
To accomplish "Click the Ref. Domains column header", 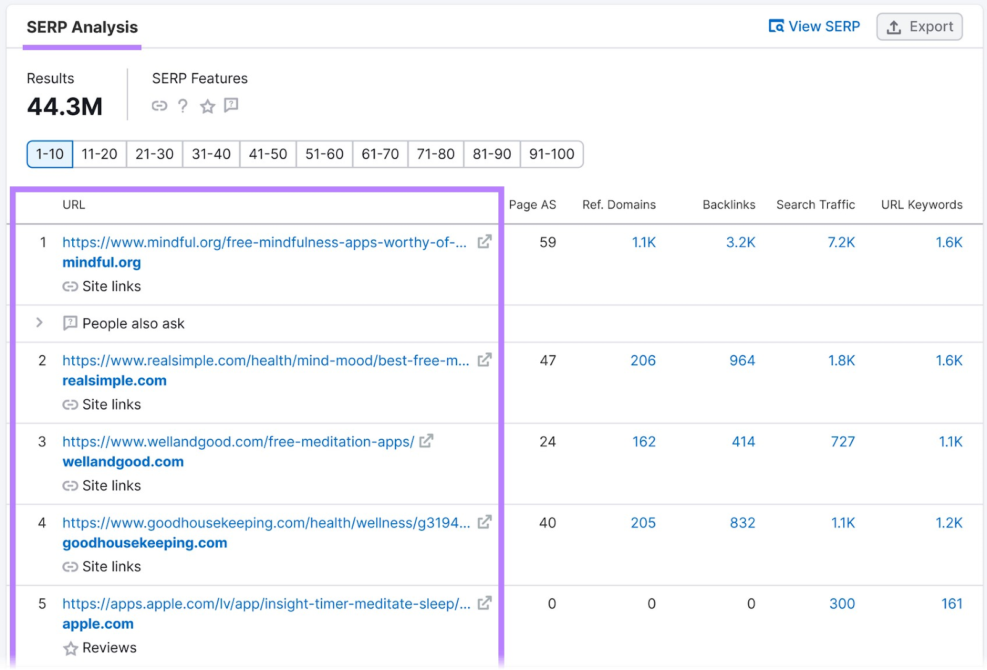I will point(619,205).
